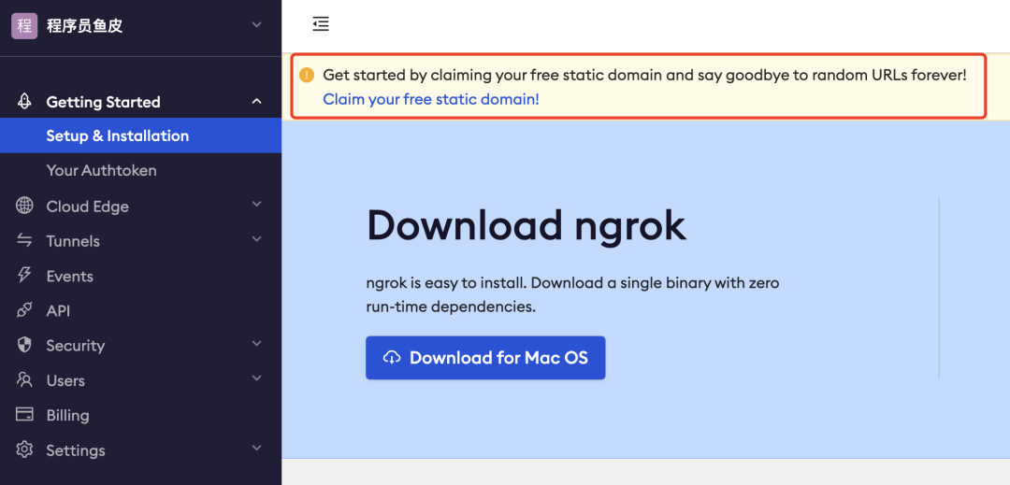
Task: Click the Download for Mac OS button
Action: click(485, 358)
